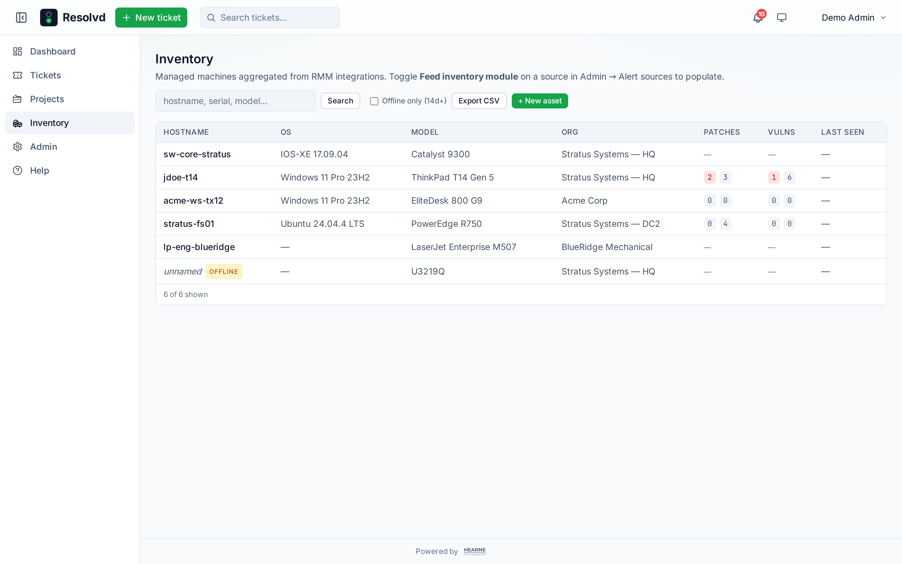Screen dimensions: 902x564
Task: Click the U3219Q model cell
Action: click(428, 272)
